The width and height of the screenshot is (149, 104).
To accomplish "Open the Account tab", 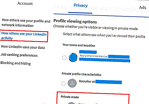I will 25,4.
